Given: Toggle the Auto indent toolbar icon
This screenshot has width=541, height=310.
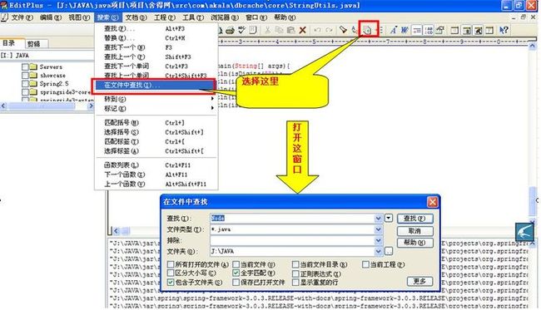Looking at the screenshot, I should pyautogui.click(x=417, y=30).
